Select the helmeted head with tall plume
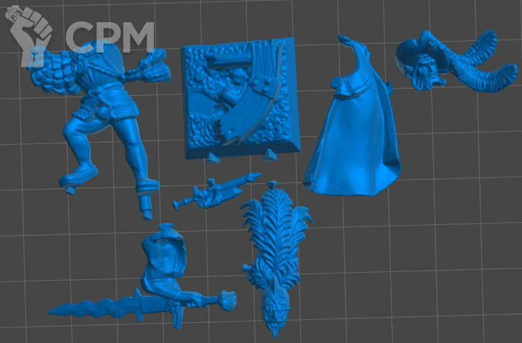Image resolution: width=522 pixels, height=343 pixels. (276, 258)
